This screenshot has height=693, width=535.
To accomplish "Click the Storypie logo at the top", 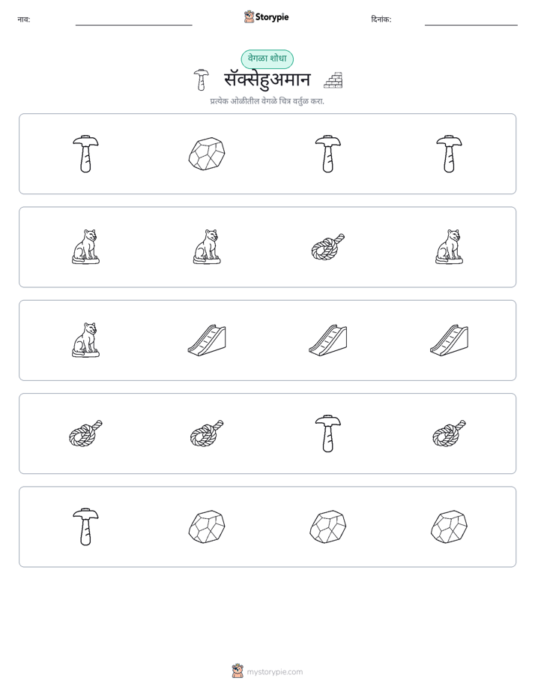I will click(267, 16).
